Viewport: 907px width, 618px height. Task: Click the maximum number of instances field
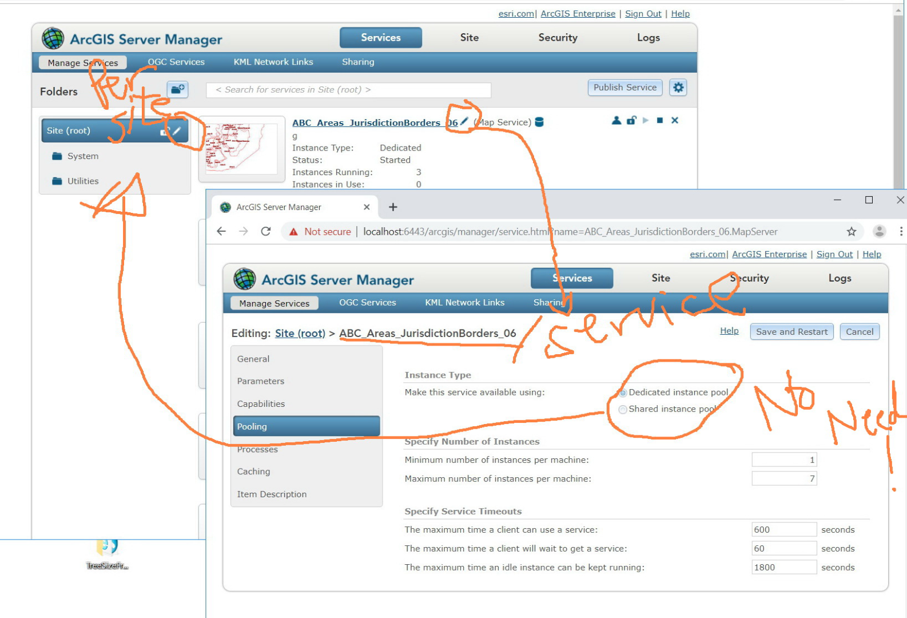pos(785,479)
